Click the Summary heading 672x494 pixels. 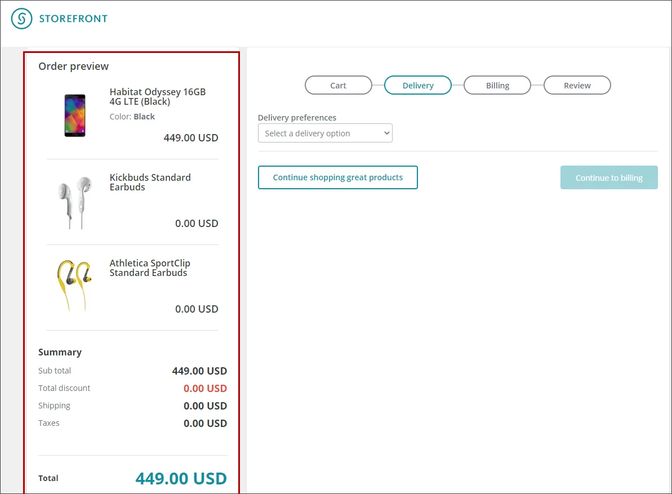(x=60, y=352)
